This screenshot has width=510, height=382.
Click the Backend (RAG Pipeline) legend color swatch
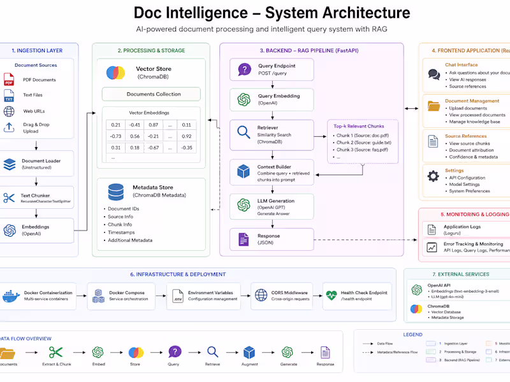(431, 360)
